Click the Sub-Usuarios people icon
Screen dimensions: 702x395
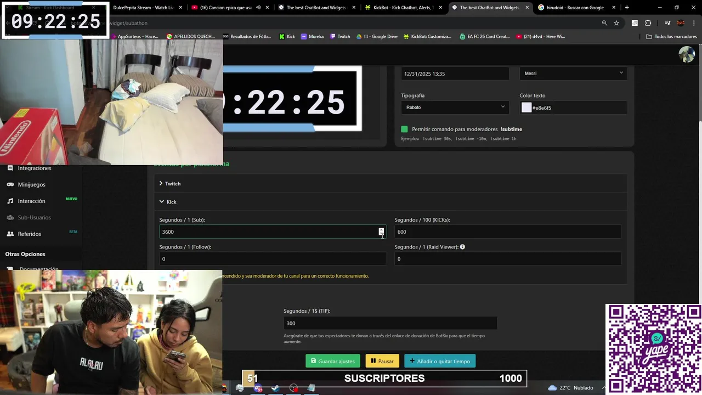(10, 218)
